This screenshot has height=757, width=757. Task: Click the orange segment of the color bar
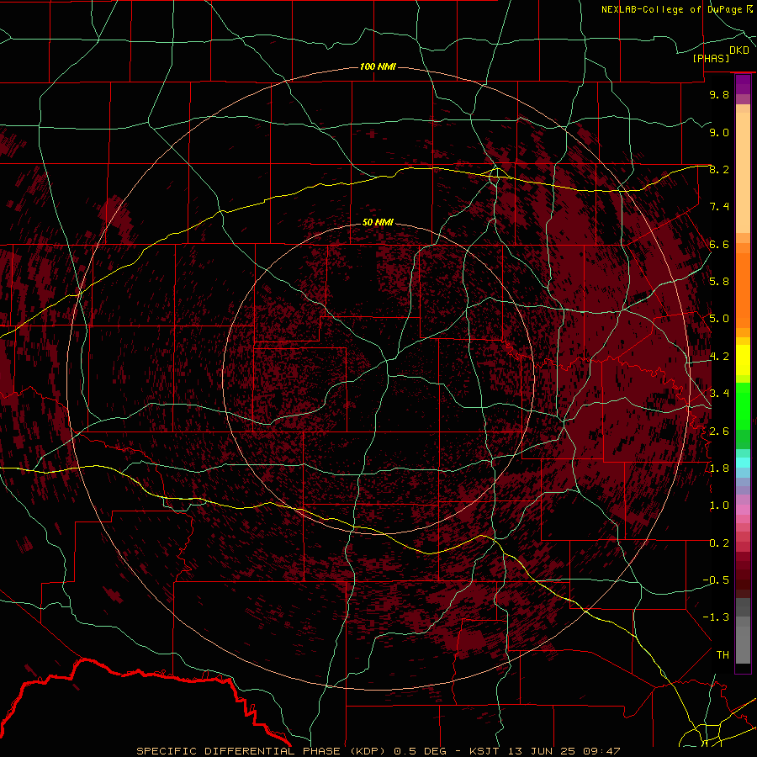743,291
